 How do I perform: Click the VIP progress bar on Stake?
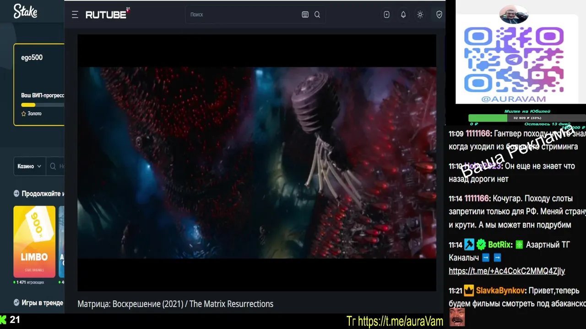point(43,105)
